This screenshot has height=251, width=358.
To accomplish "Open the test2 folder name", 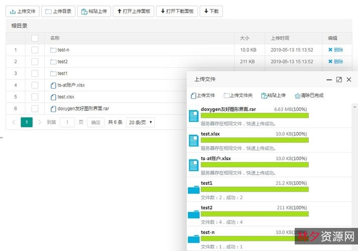I will 63,62.
